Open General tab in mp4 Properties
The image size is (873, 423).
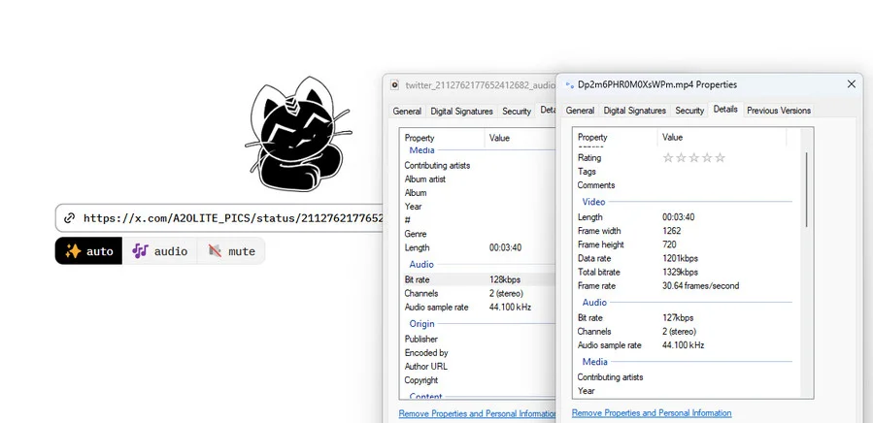(x=580, y=111)
